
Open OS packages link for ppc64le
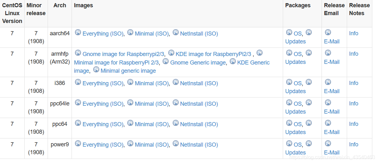click(x=298, y=104)
